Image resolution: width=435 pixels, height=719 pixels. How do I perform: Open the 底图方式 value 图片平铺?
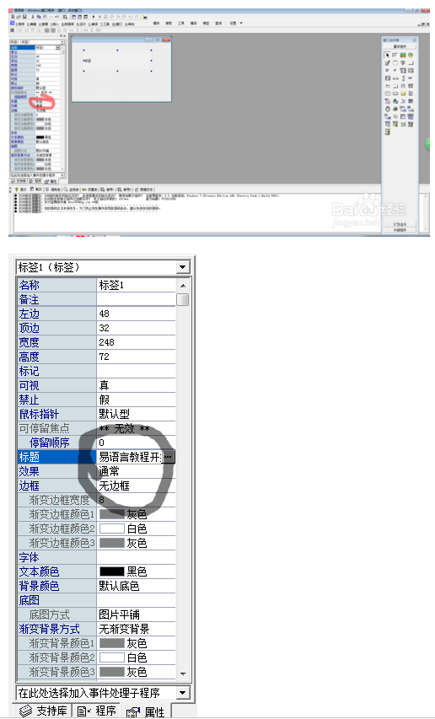(x=136, y=614)
